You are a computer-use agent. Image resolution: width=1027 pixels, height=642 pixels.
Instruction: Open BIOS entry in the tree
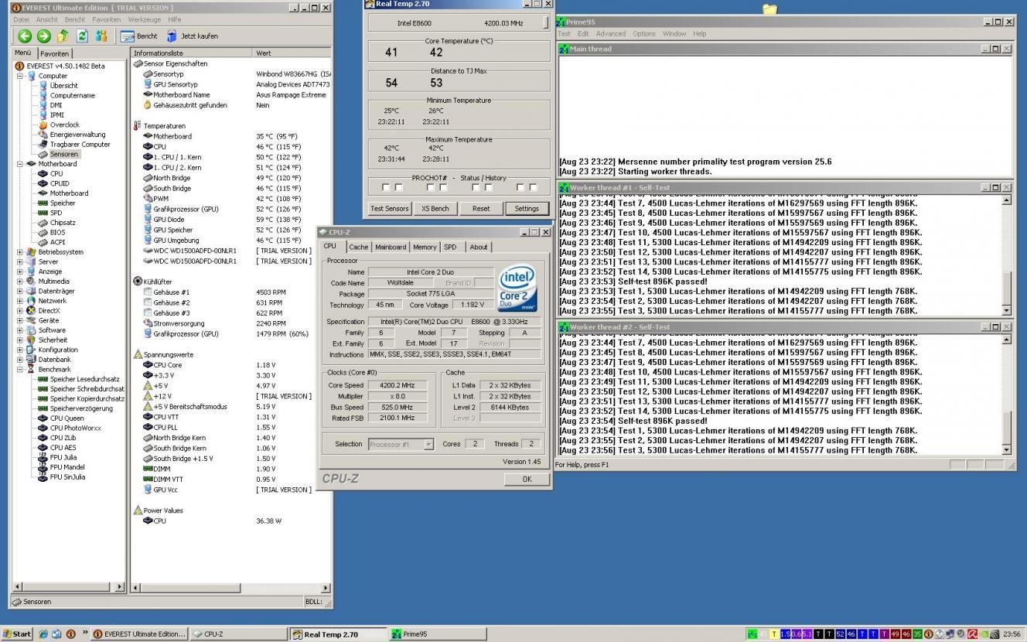pos(58,232)
